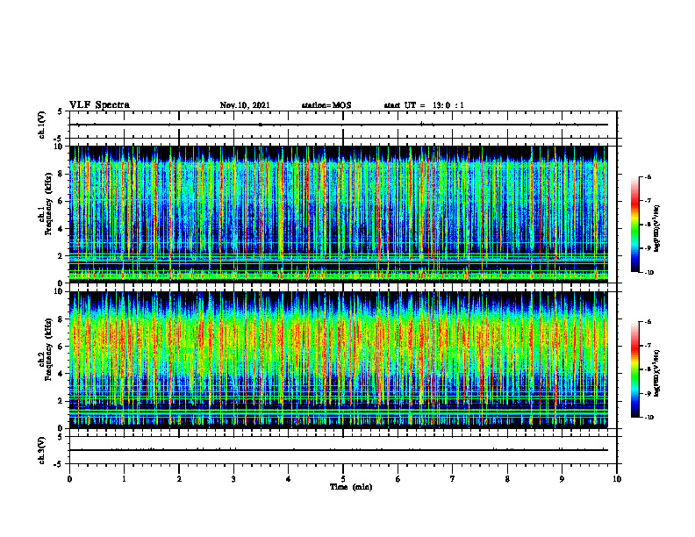695x537 pixels.
Task: Click the "VLF Spectra" plot title
Action: coord(99,105)
